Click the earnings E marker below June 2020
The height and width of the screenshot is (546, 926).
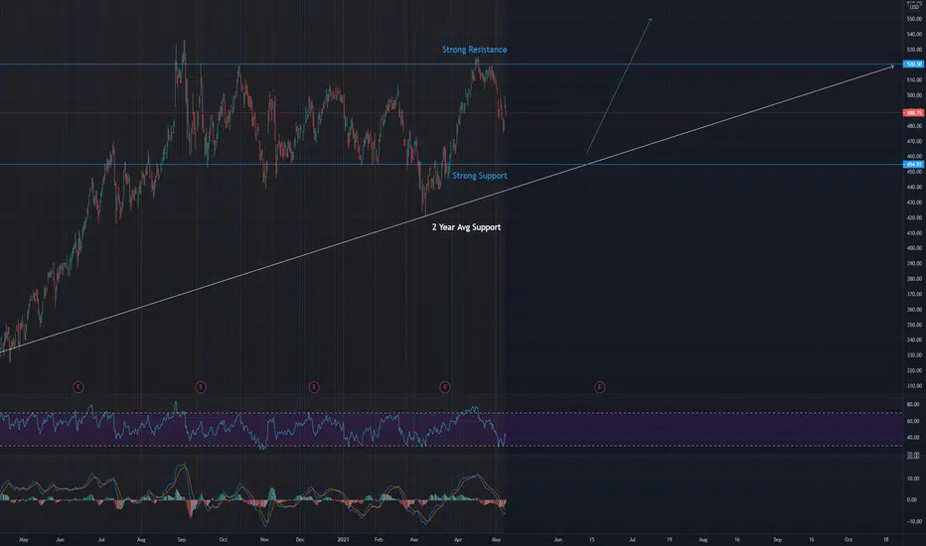(77, 387)
